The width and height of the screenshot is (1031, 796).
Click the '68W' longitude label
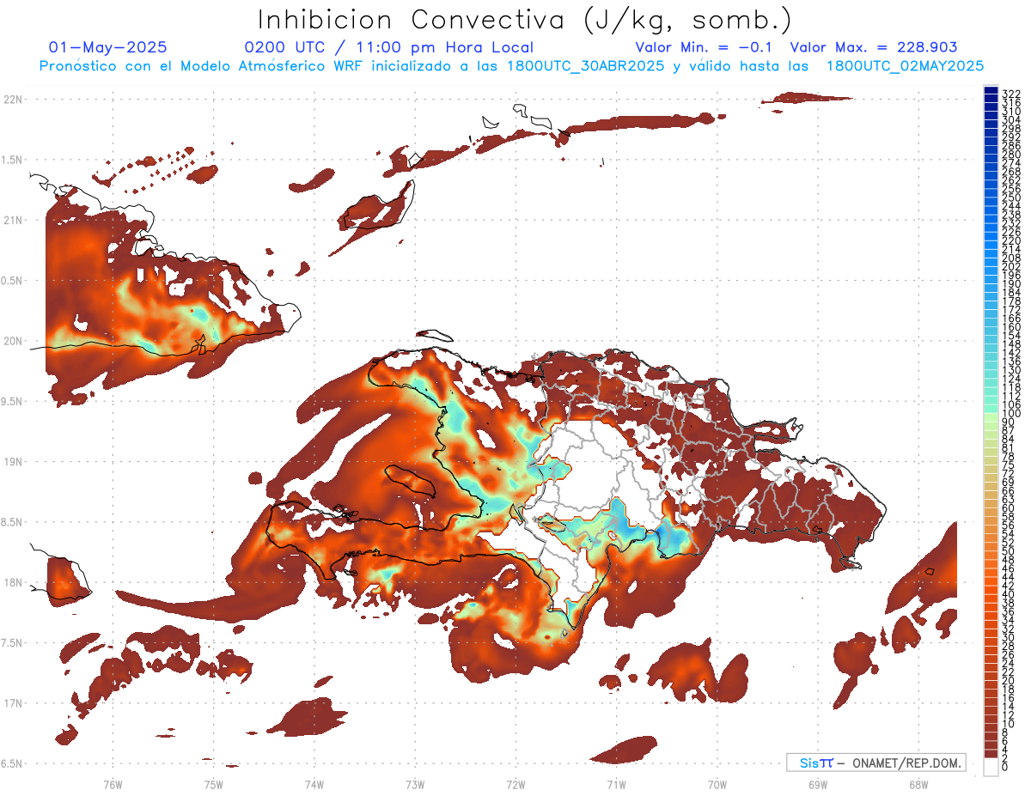[918, 784]
